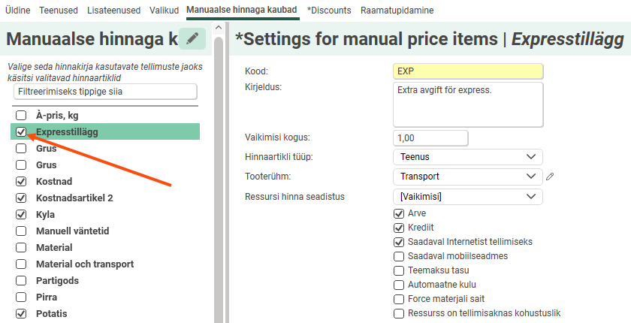Expand the Tooterühm Transport dropdown
The width and height of the screenshot is (631, 323).
466,177
